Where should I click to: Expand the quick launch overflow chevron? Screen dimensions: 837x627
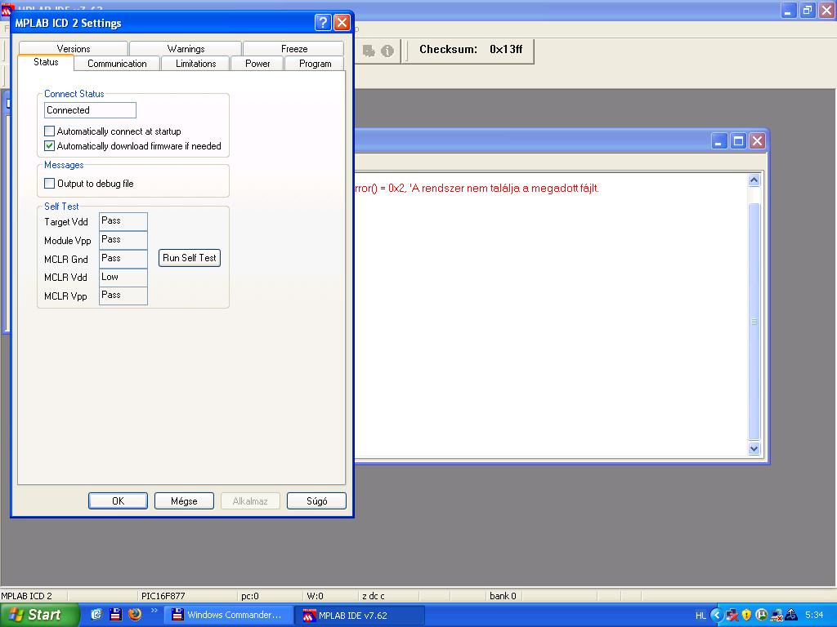pos(154,611)
